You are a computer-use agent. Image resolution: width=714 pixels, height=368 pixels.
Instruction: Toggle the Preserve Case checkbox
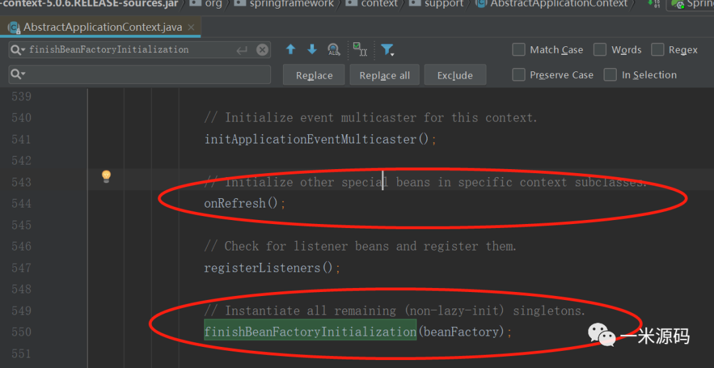click(519, 75)
